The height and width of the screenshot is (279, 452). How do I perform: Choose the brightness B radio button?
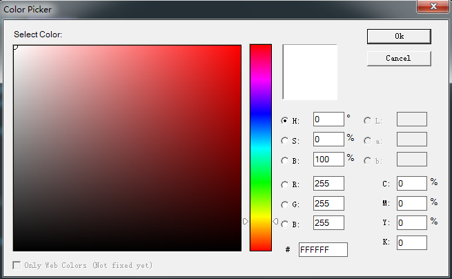point(285,160)
